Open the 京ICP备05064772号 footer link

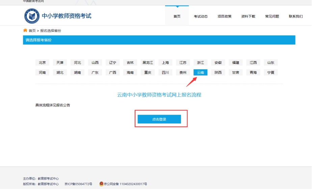pyautogui.click(x=78, y=184)
